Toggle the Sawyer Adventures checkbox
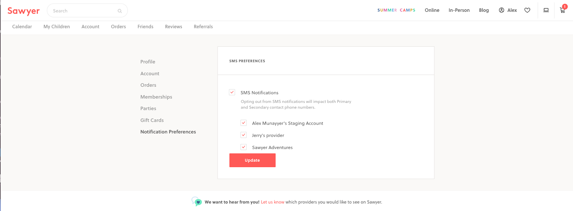This screenshot has width=573, height=211. [x=244, y=147]
